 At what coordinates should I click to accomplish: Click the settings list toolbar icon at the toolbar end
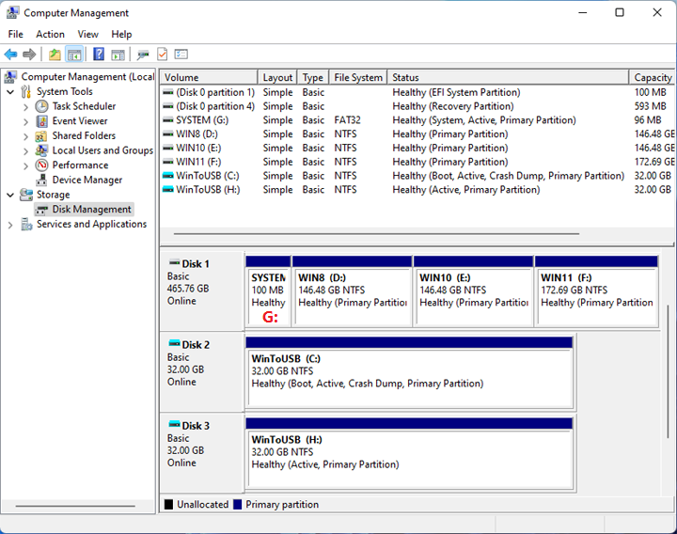(181, 55)
